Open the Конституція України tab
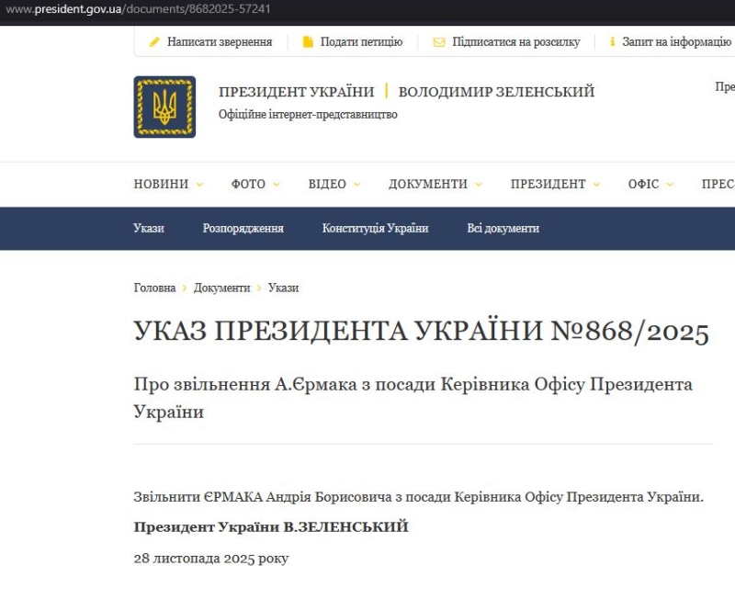 tap(375, 228)
